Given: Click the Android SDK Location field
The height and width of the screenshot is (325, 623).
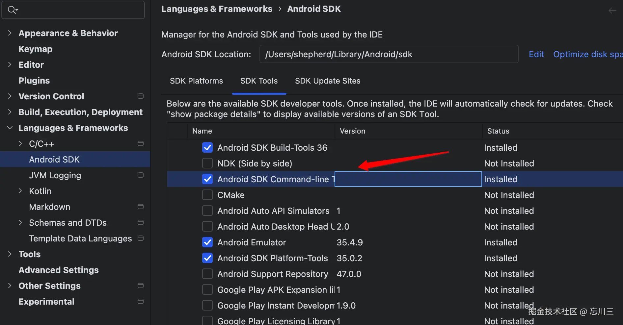Looking at the screenshot, I should [x=389, y=54].
